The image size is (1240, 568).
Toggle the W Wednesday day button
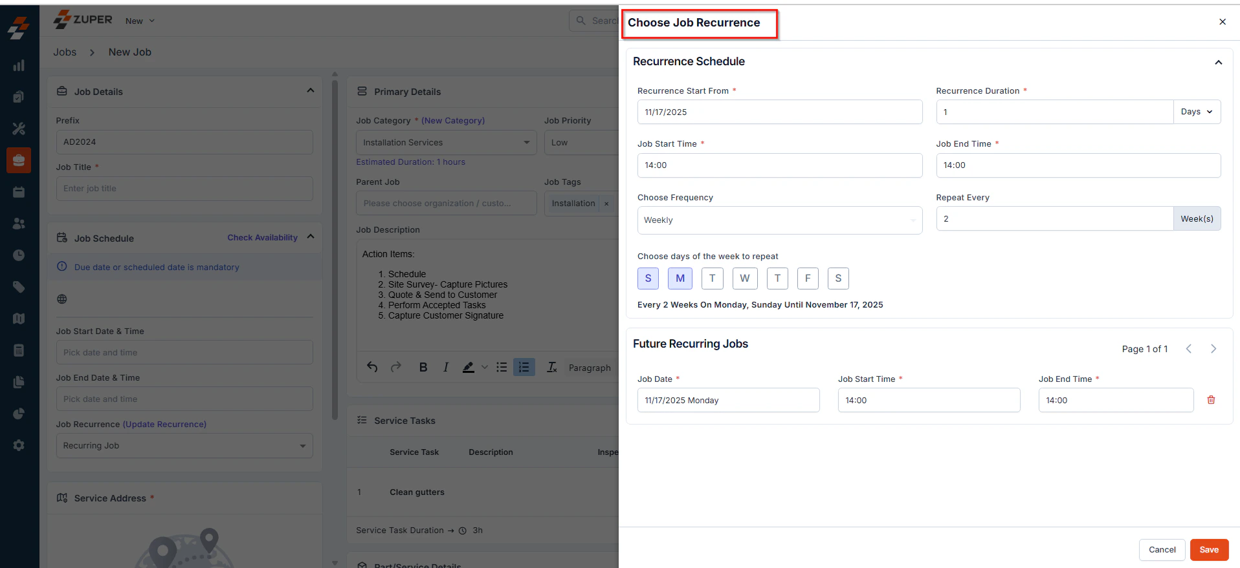point(745,279)
